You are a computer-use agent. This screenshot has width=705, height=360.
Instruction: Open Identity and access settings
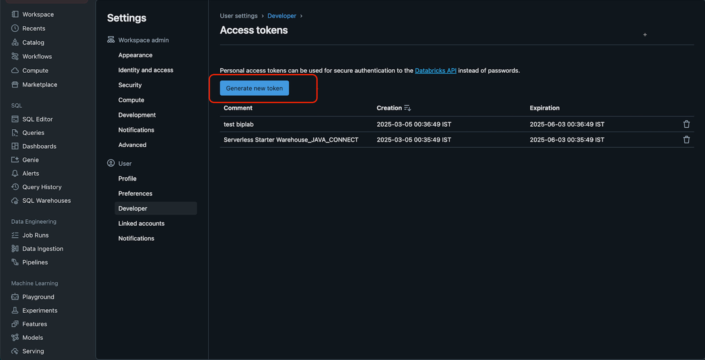(x=146, y=70)
